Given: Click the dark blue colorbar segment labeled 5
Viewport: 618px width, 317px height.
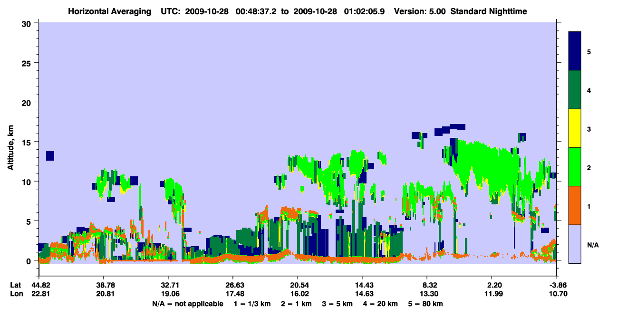Looking at the screenshot, I should 575,51.
